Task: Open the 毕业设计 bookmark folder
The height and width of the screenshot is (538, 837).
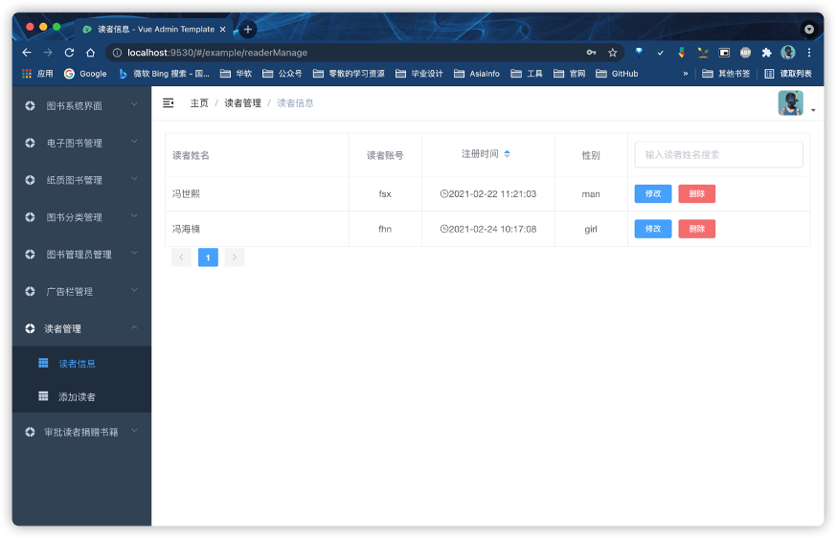Action: coord(419,74)
